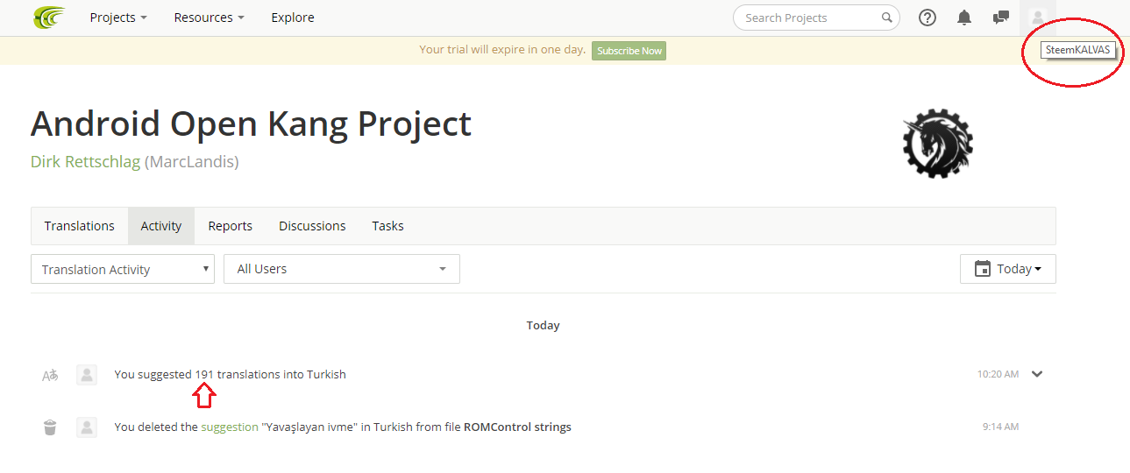Click the (MarcLandis) username text

pos(192,161)
